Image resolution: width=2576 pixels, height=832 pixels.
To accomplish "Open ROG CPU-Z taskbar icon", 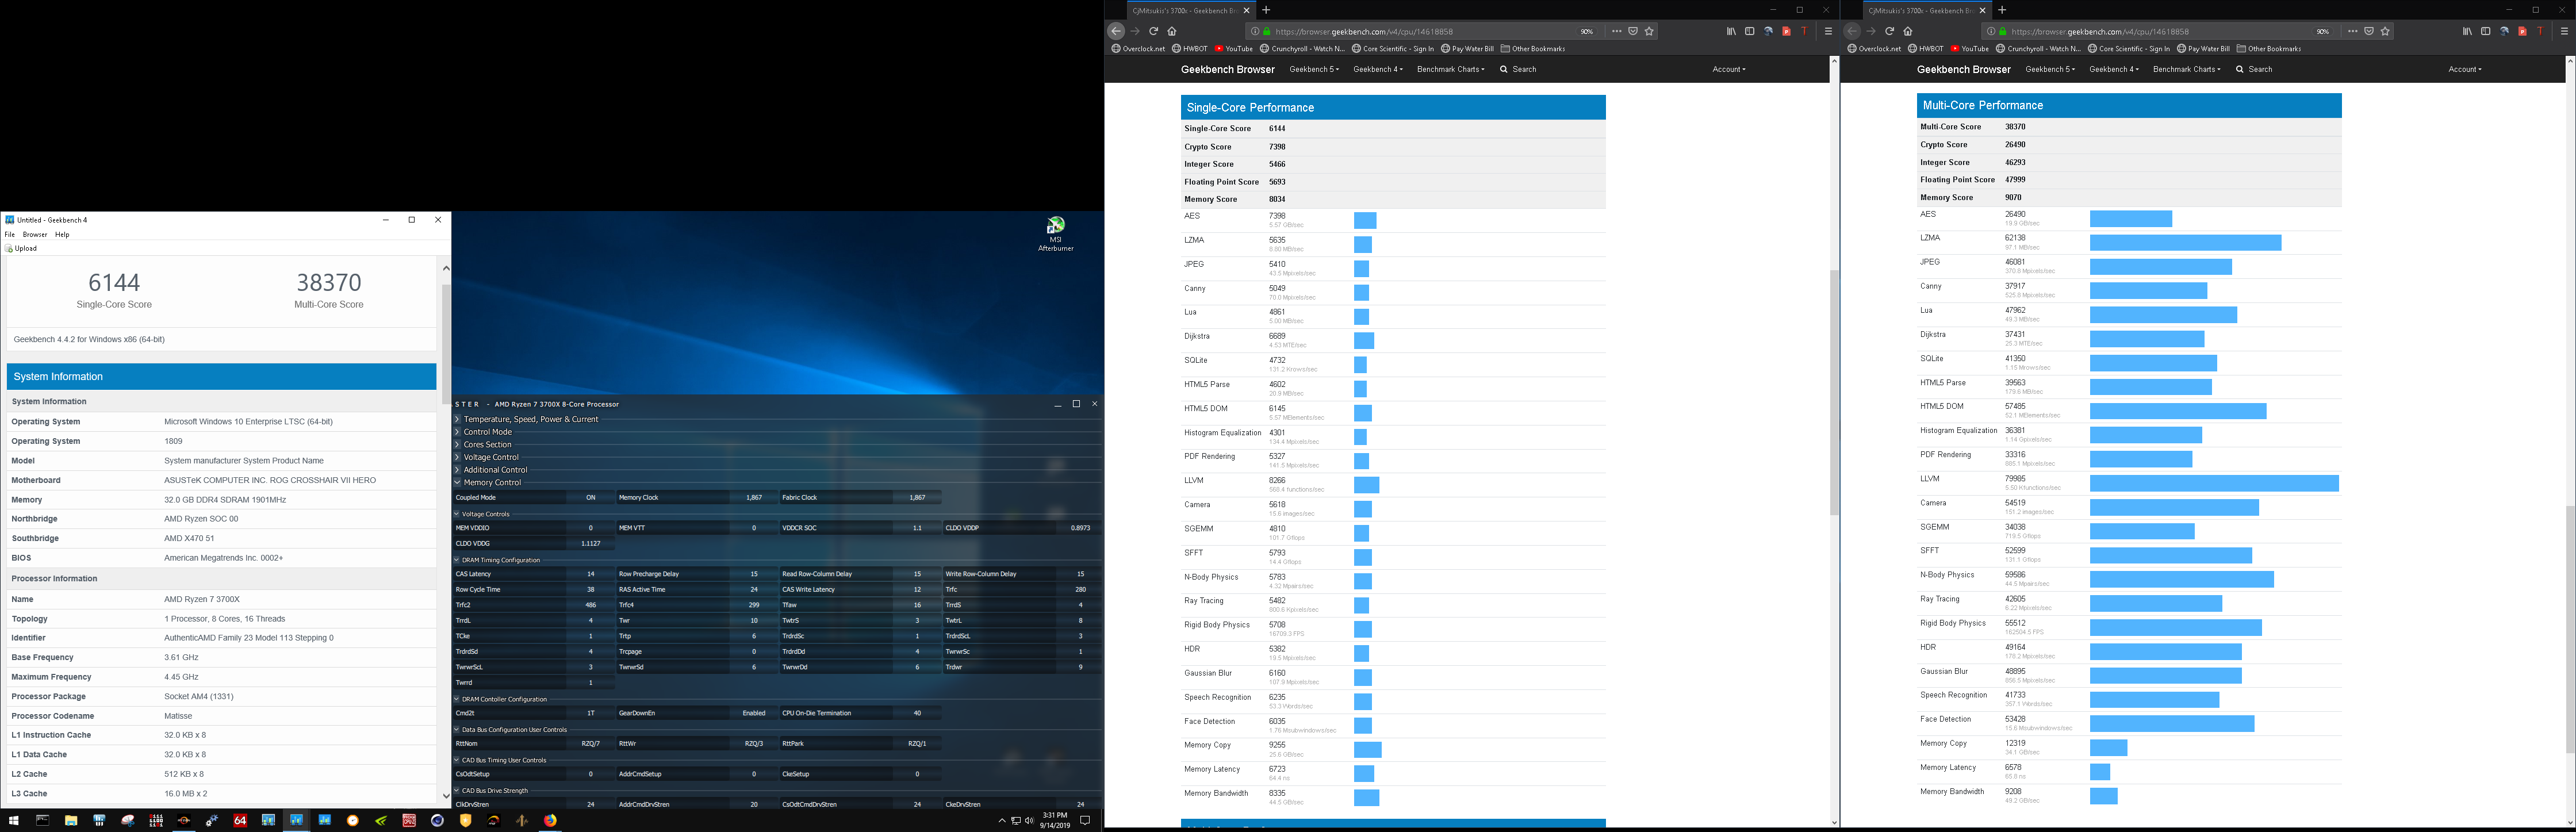I will (409, 820).
